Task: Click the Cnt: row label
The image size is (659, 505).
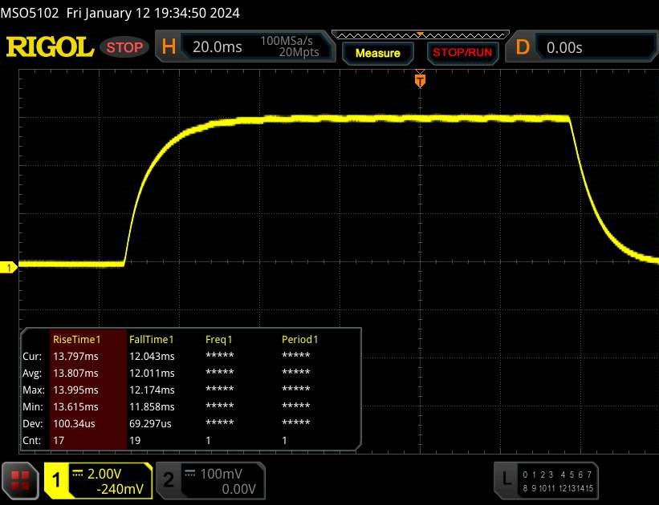Action: point(31,440)
